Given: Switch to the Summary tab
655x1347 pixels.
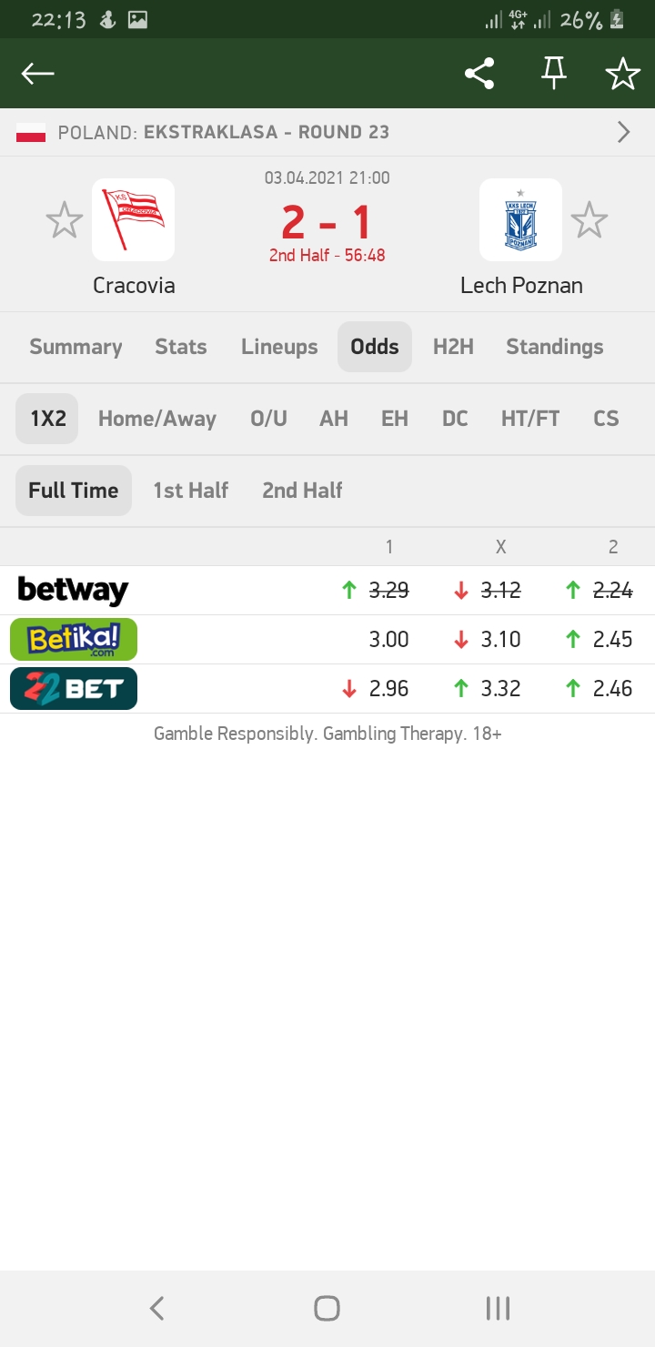Looking at the screenshot, I should click(x=76, y=347).
